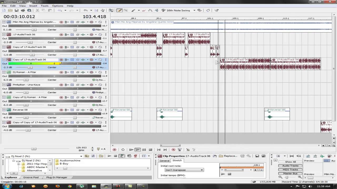Screen dimensions: 337x189
Task: Click the volume slider on the Reverse 08 track
Action: tap(26, 118)
